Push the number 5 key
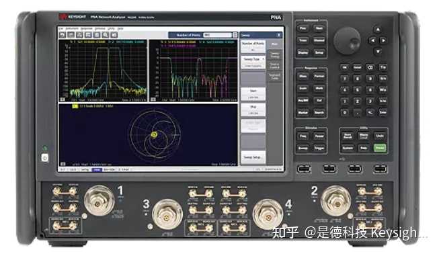 point(357,90)
